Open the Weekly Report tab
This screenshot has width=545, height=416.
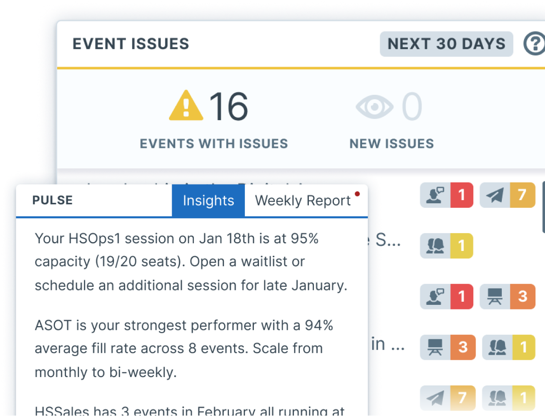(x=302, y=200)
